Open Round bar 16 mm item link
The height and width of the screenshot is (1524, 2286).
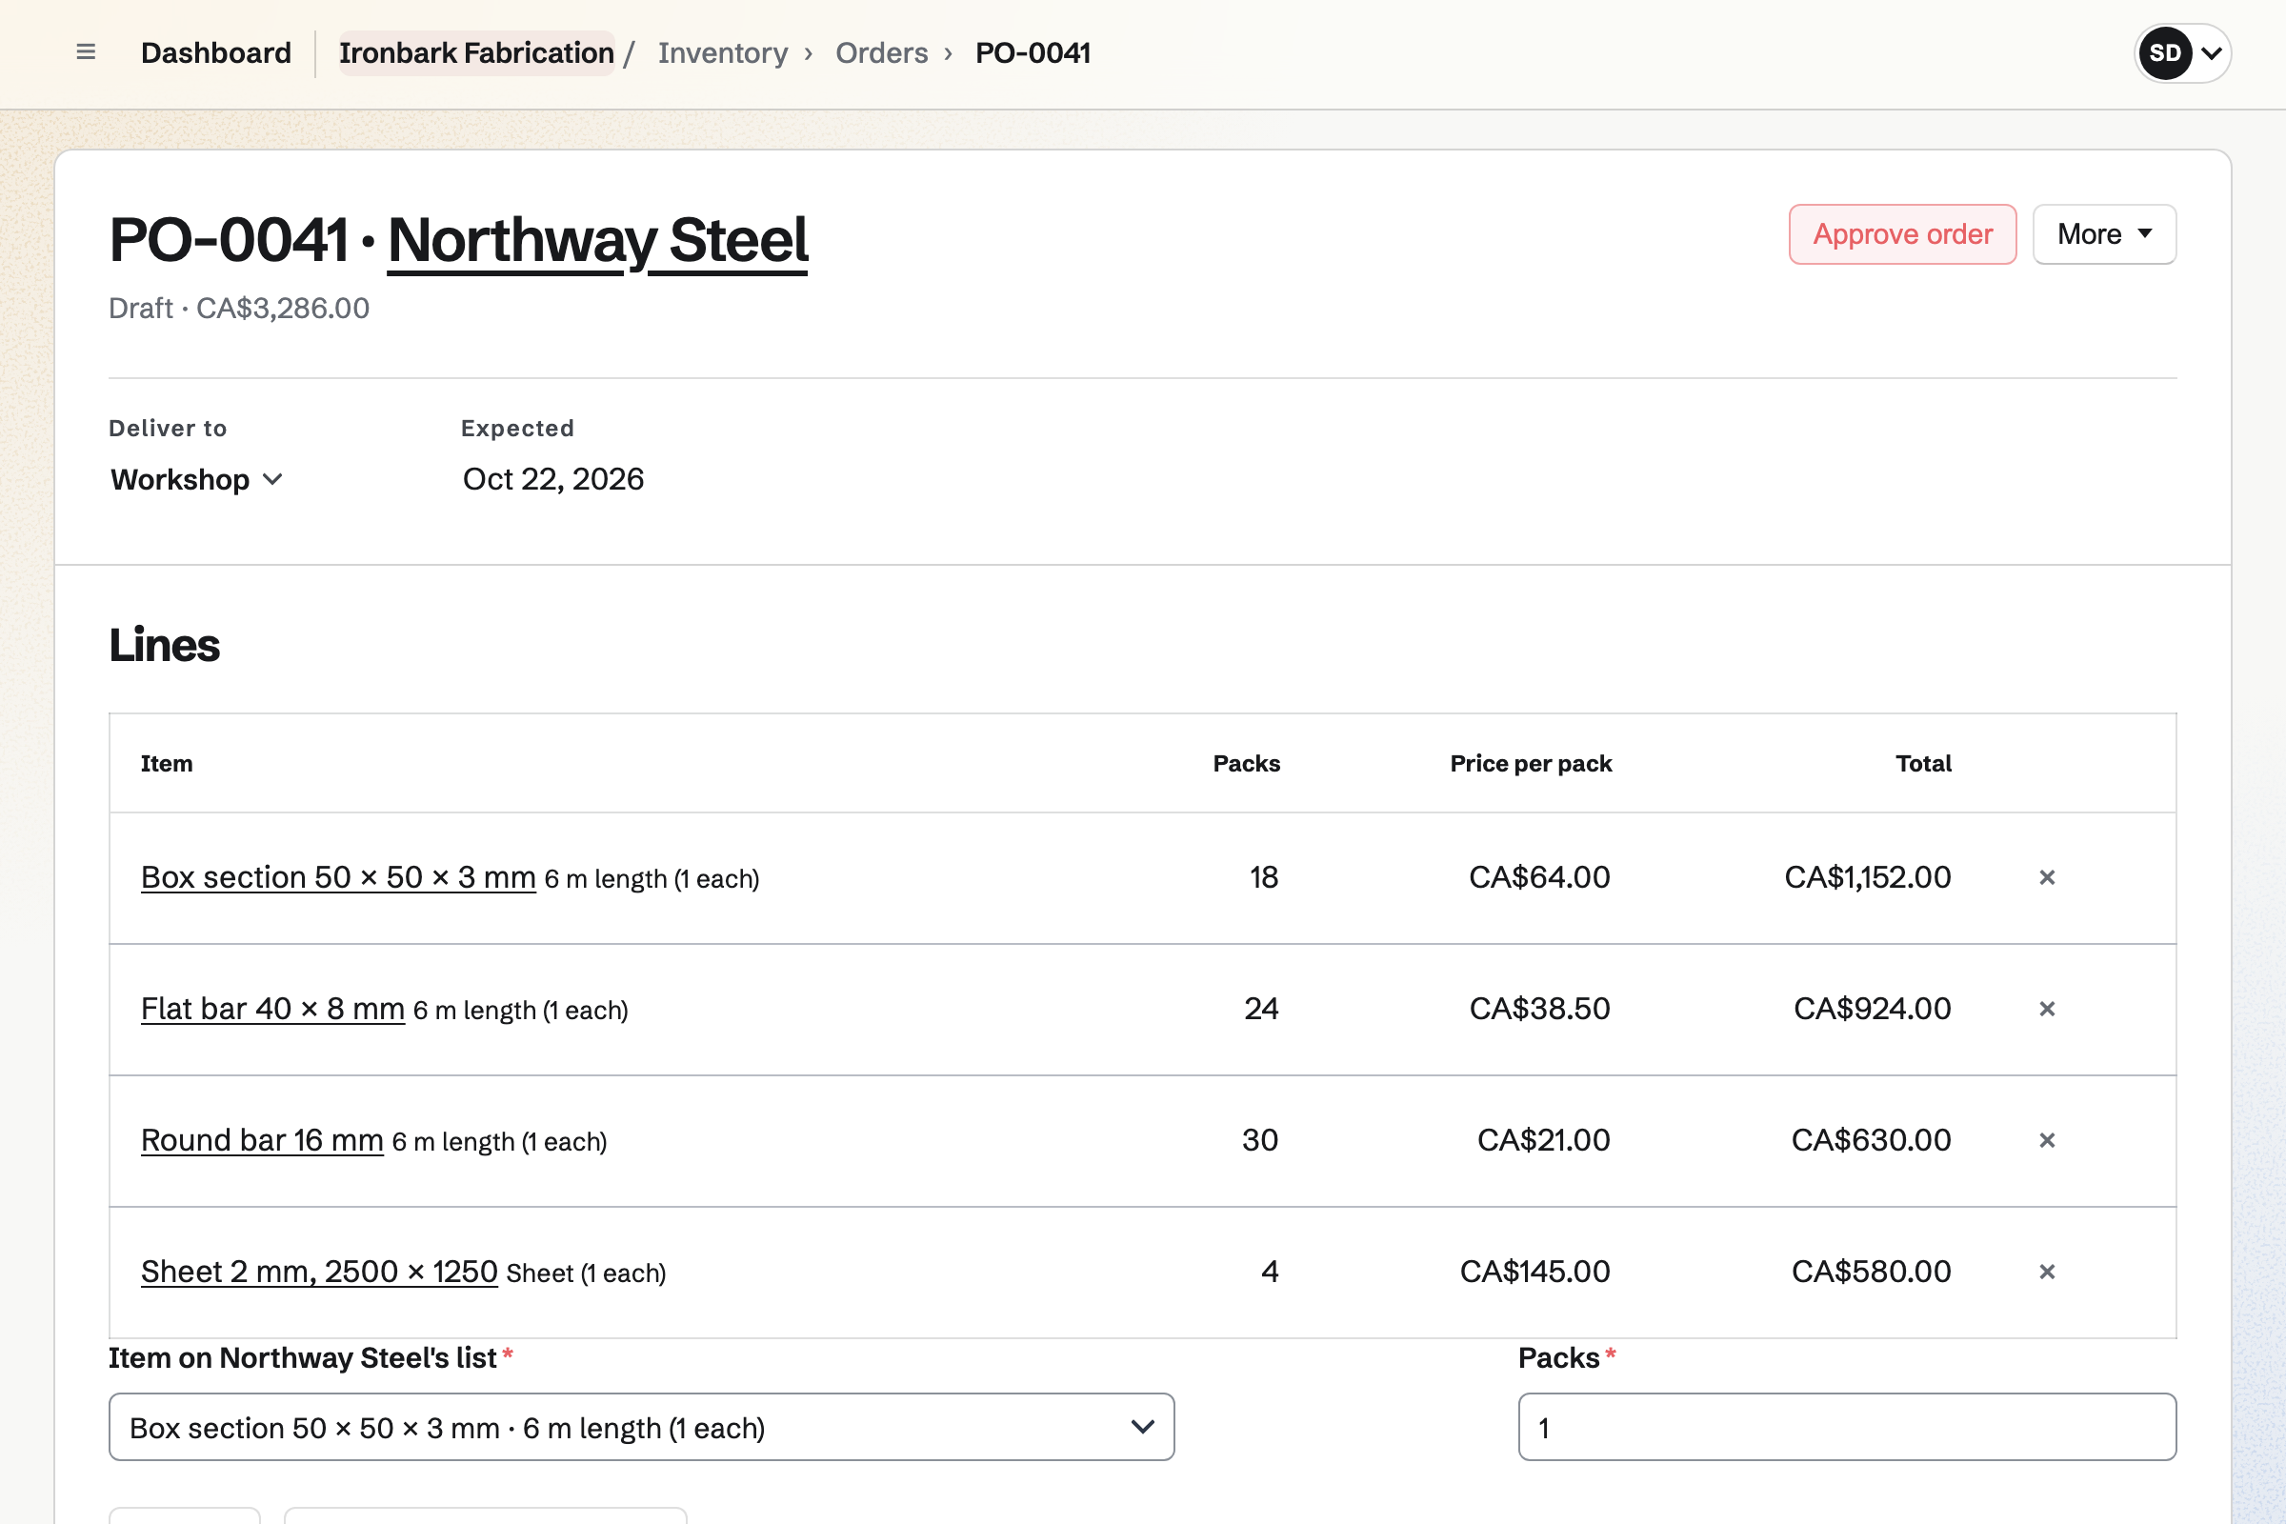coord(263,1140)
